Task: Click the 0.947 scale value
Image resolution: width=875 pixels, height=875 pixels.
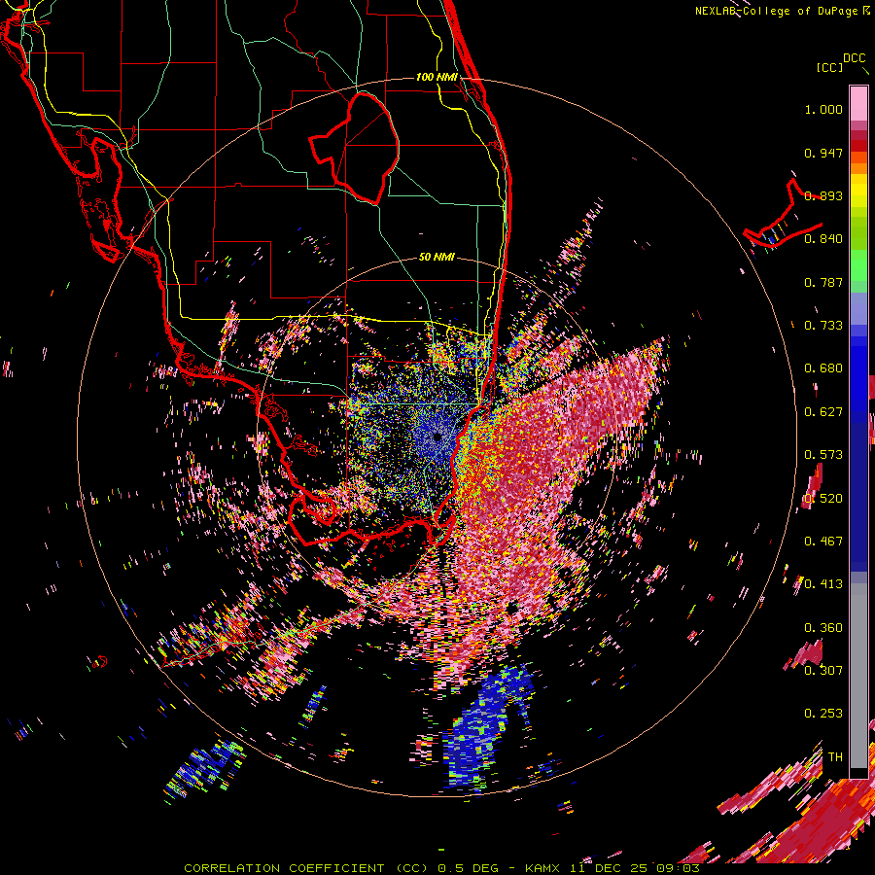Action: coord(823,153)
